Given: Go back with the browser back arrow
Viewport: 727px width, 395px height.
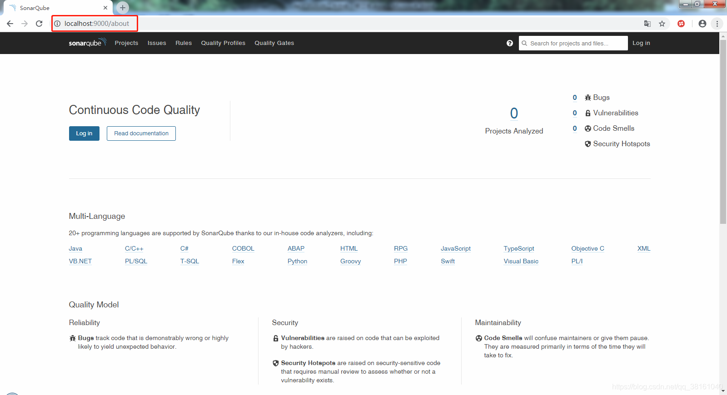Looking at the screenshot, I should (10, 24).
